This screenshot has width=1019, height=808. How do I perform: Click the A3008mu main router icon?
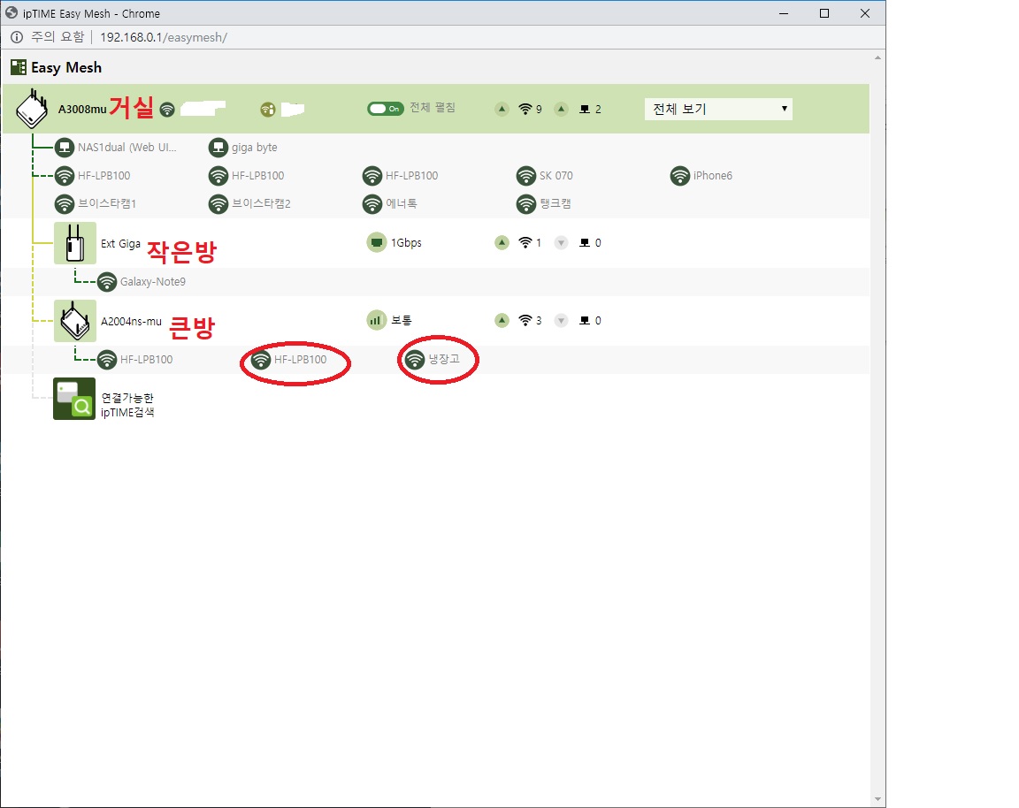pyautogui.click(x=31, y=109)
